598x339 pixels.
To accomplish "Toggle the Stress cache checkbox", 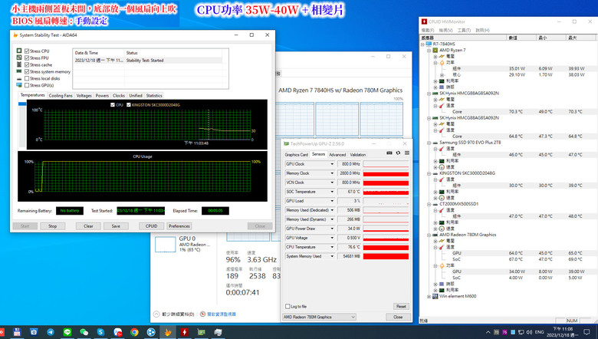I will click(x=27, y=64).
